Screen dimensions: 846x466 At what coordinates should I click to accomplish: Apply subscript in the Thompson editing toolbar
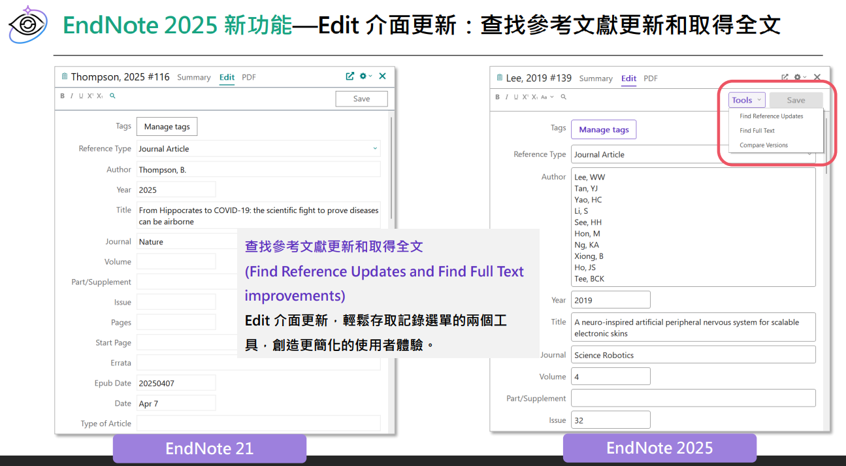(x=99, y=95)
